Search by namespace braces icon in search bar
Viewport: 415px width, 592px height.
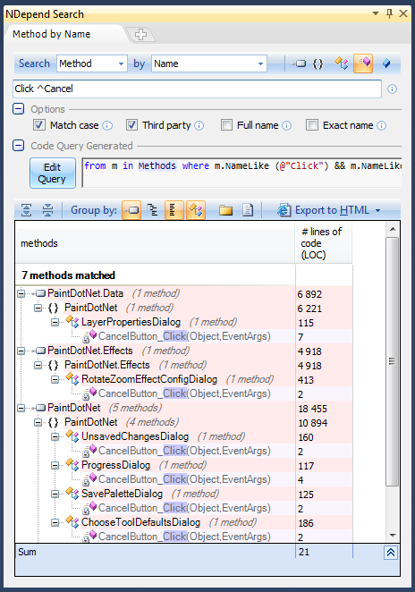(x=318, y=63)
